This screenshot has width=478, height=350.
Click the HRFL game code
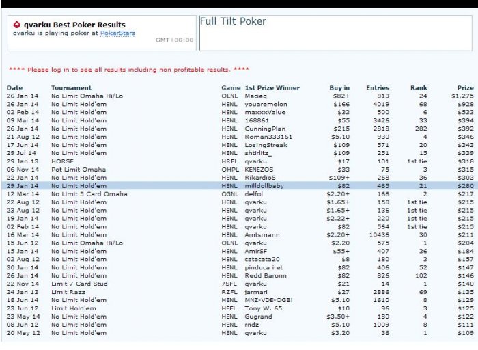coord(229,161)
